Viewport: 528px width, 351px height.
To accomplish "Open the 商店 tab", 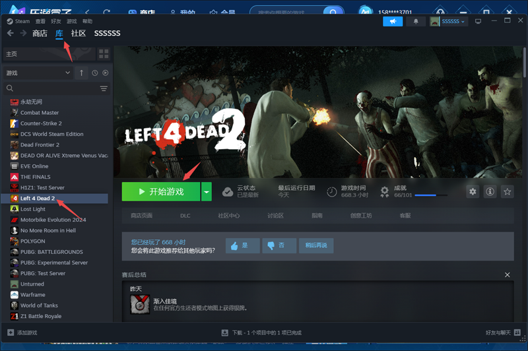I will point(40,34).
